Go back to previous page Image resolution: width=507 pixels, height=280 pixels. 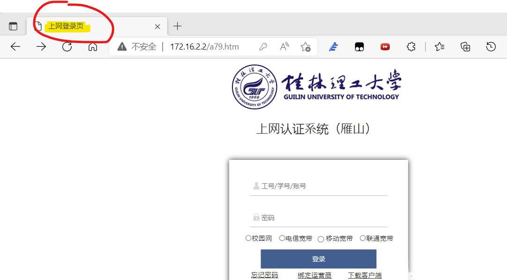pyautogui.click(x=15, y=47)
